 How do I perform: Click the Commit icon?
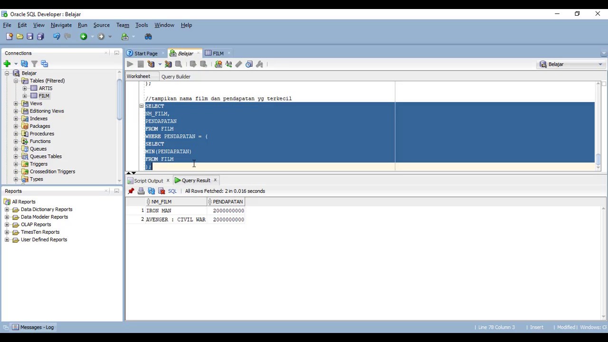click(193, 64)
